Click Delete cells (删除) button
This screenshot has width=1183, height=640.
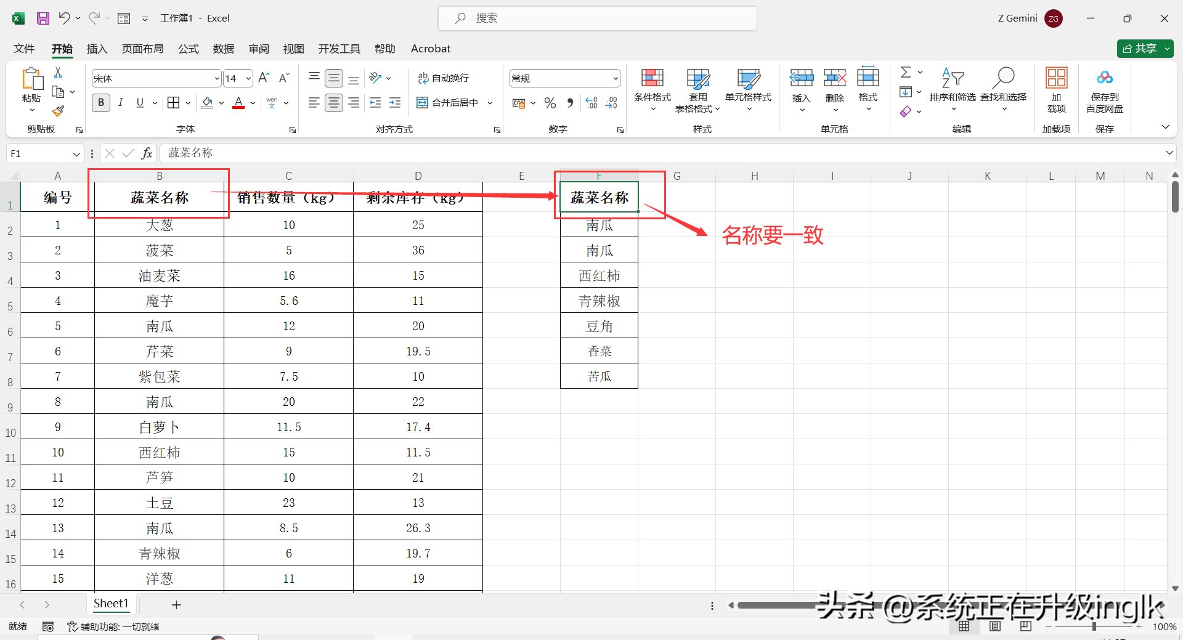pyautogui.click(x=835, y=89)
